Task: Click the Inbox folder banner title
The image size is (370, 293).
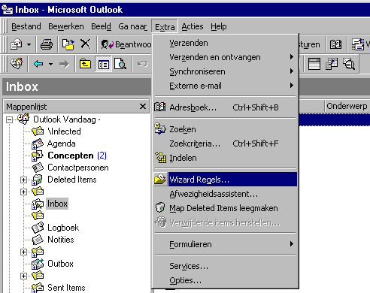Action: point(22,86)
